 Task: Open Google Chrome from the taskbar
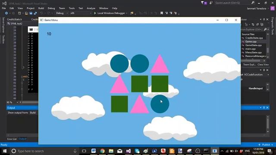102,151
